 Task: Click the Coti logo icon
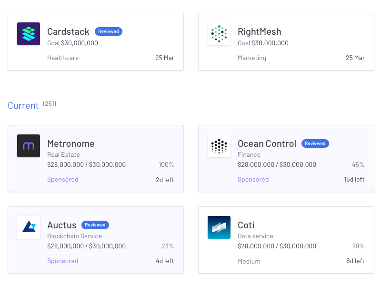click(219, 227)
